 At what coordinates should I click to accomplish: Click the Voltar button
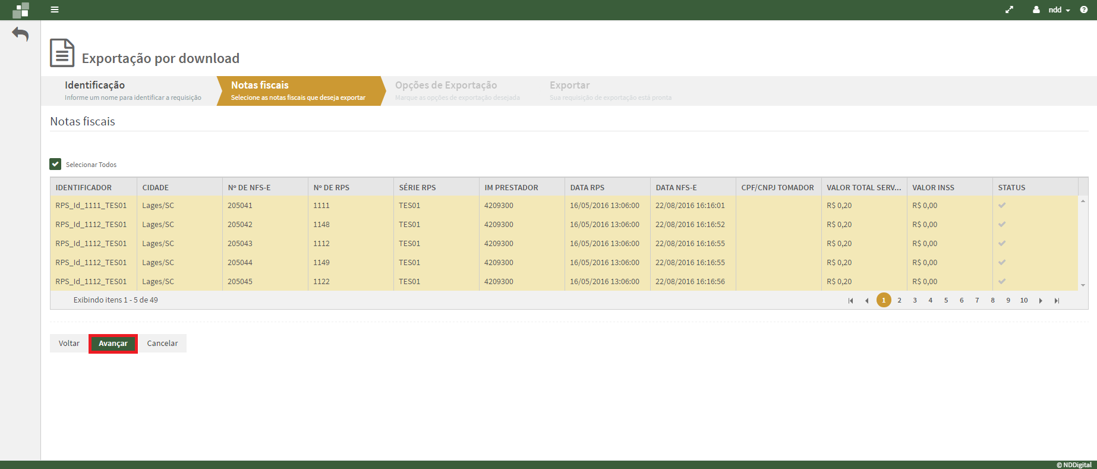click(69, 344)
